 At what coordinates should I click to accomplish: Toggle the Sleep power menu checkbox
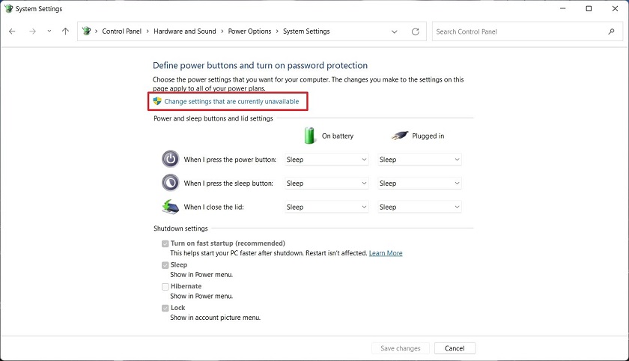(165, 265)
